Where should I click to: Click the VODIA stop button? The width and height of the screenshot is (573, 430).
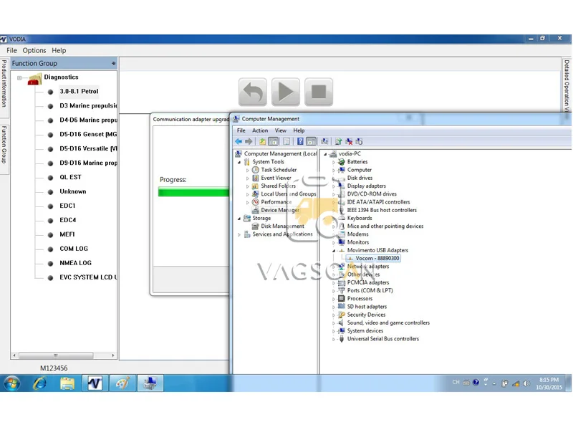[x=319, y=92]
